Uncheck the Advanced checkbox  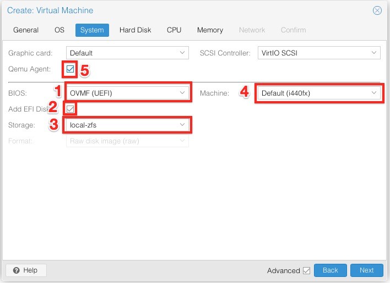(x=306, y=270)
